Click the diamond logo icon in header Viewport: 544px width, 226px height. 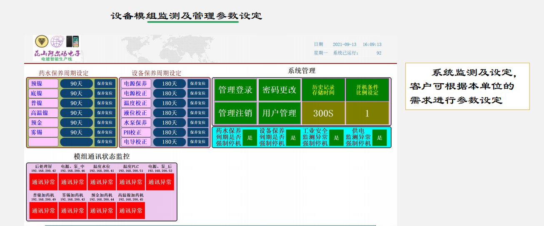[x=41, y=42]
